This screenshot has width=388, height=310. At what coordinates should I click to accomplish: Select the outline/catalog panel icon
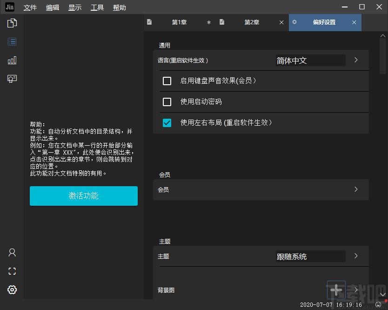[12, 41]
